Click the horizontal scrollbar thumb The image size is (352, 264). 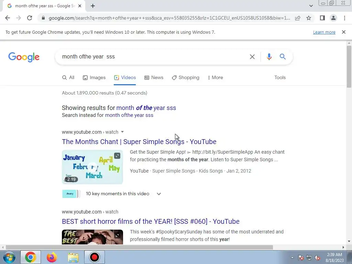coord(139,247)
